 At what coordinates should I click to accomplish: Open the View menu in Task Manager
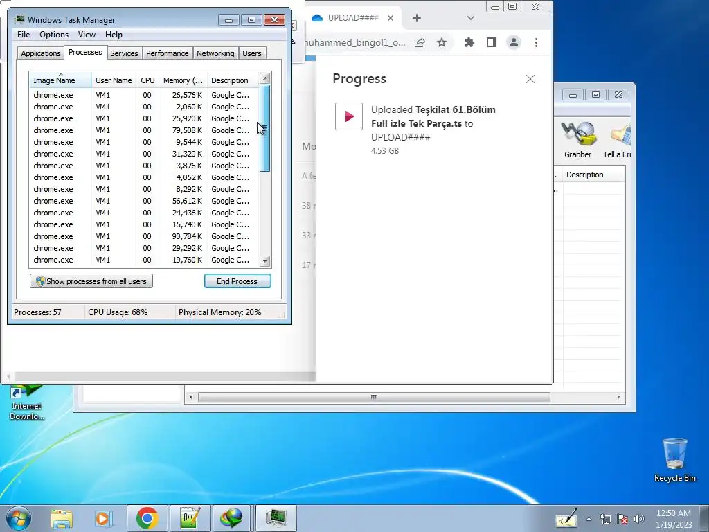[x=87, y=35]
